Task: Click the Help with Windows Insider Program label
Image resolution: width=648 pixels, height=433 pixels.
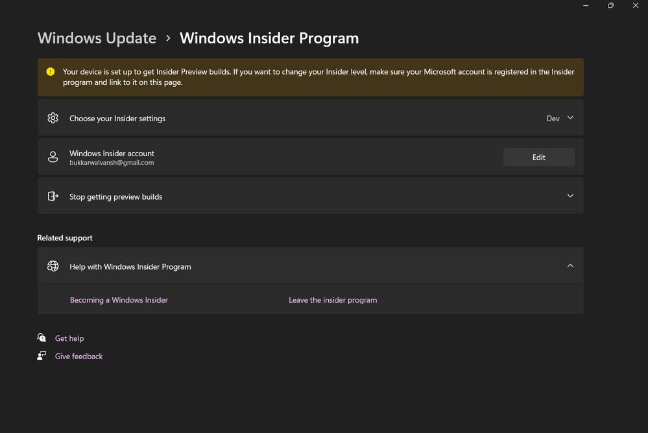Action: (x=130, y=267)
